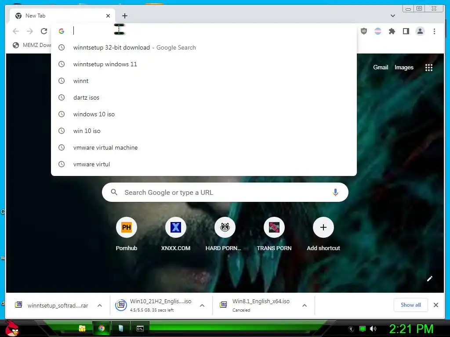Open the volume speaker tray icon
The image size is (450, 337).
373,329
